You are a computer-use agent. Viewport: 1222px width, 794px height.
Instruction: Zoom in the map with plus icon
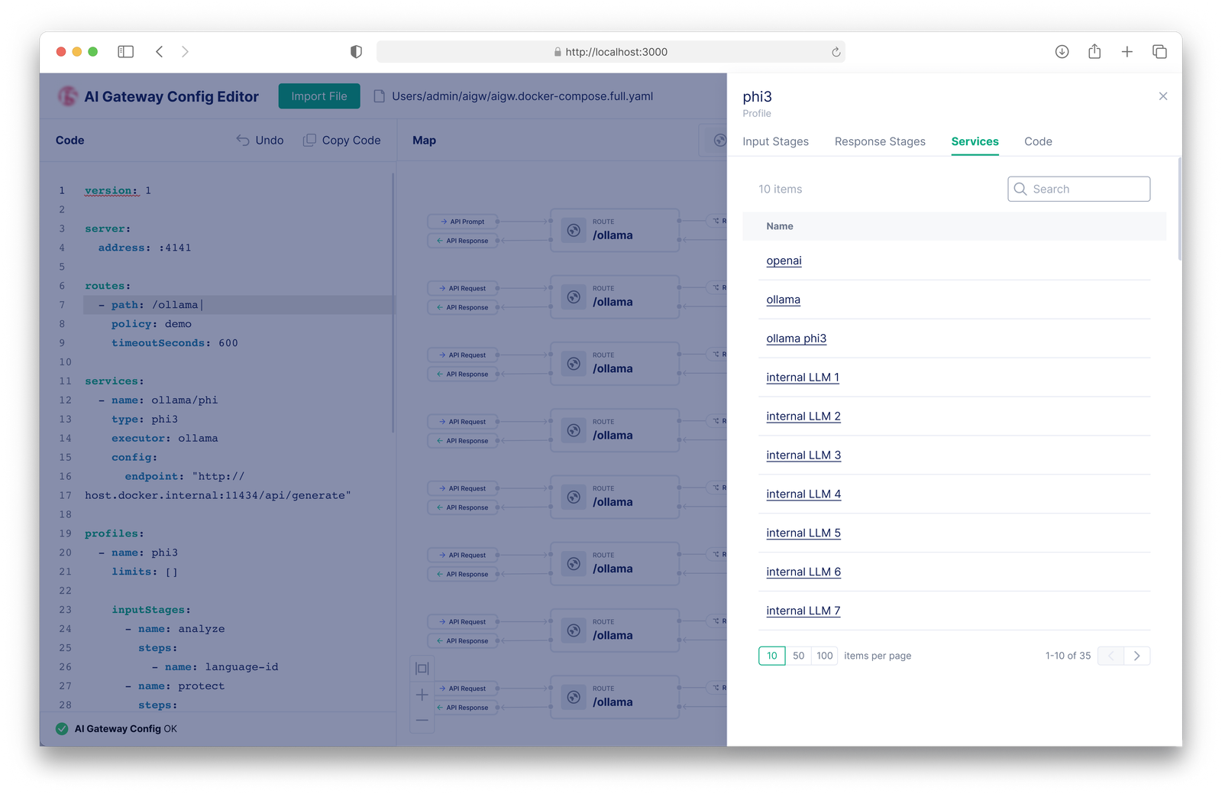(422, 695)
